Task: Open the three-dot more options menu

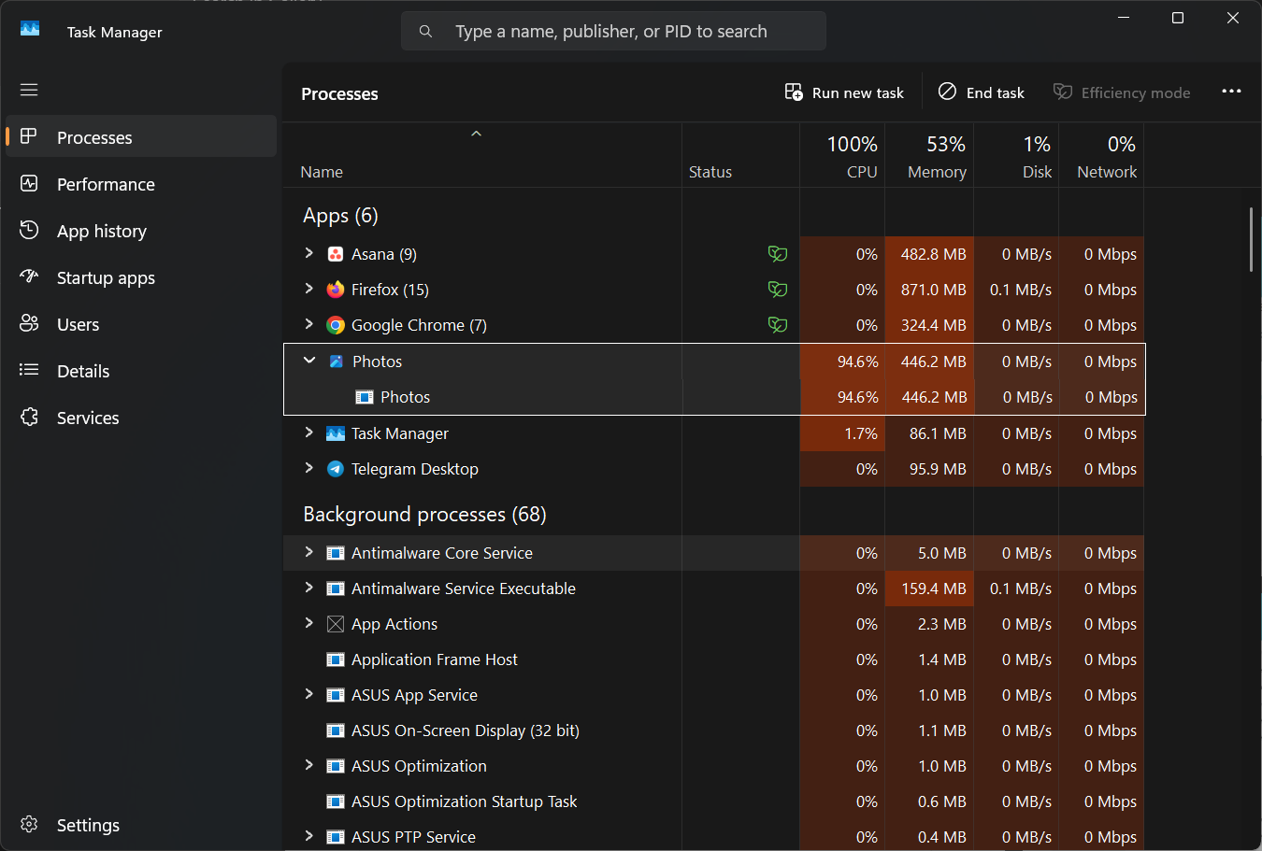Action: coord(1231,92)
